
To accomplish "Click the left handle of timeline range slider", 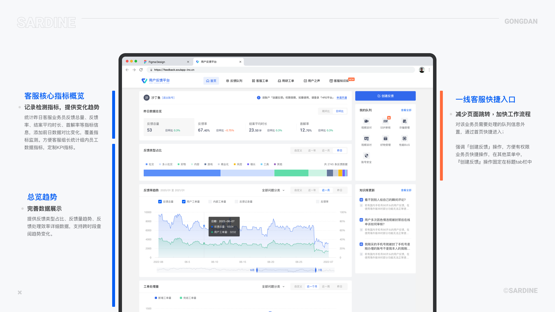I will pyautogui.click(x=257, y=270).
